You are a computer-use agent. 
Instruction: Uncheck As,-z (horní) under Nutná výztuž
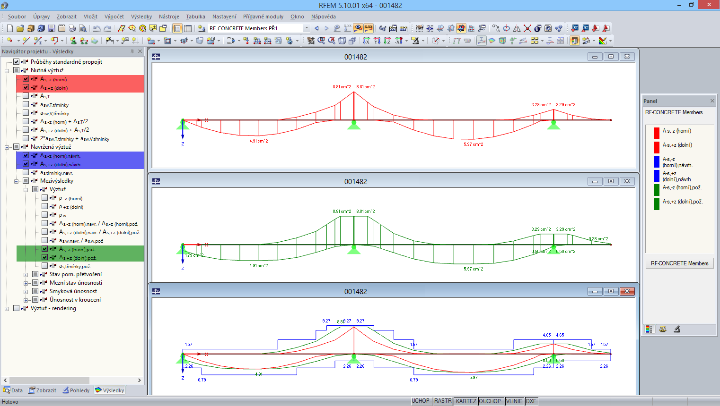pyautogui.click(x=26, y=79)
